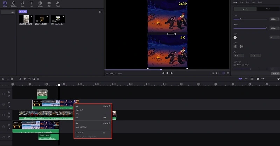
Task: Open the 16:9 aspect ratio dropdown
Action: (x=215, y=73)
